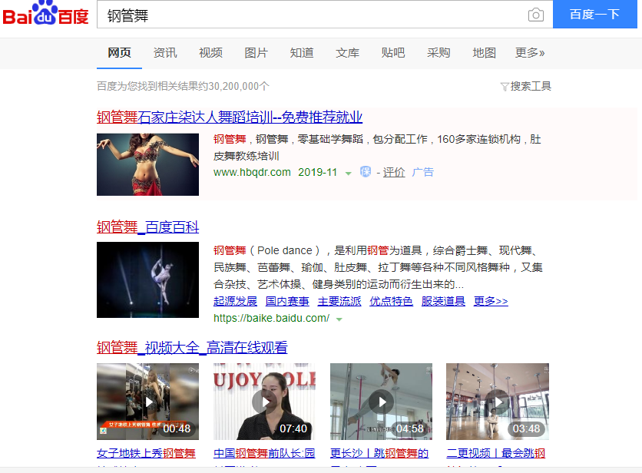This screenshot has width=642, height=473.
Task: Visit www.hbqdr.com URL
Action: 252,173
